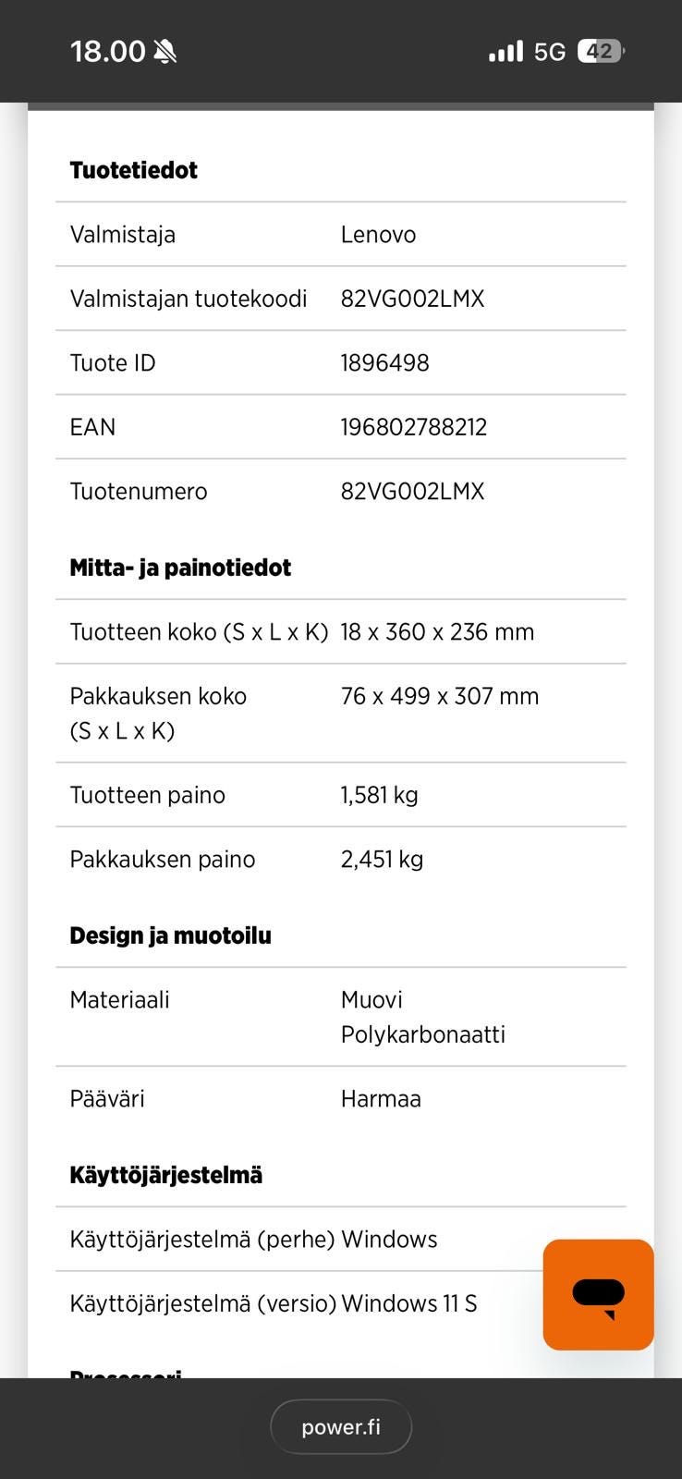Screen dimensions: 682x1479
Task: Click the Tuotetiedot section heading
Action: coord(133,170)
